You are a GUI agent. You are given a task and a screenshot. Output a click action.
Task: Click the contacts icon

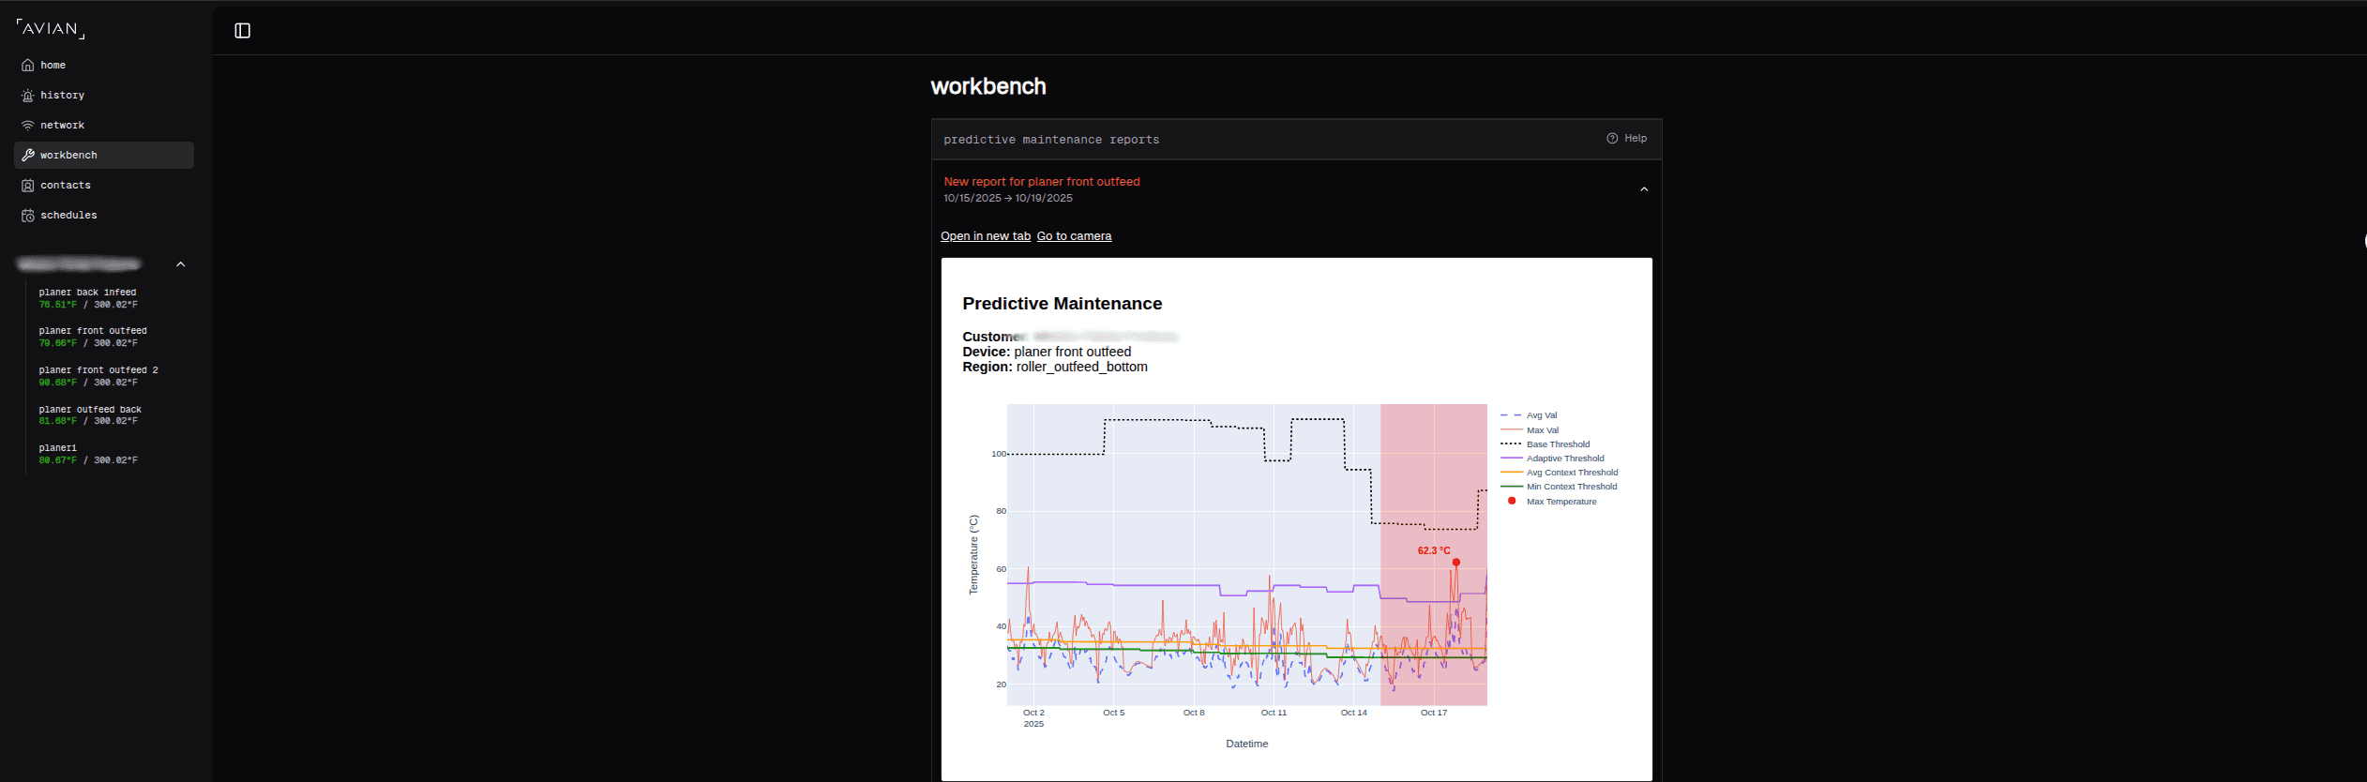(28, 186)
